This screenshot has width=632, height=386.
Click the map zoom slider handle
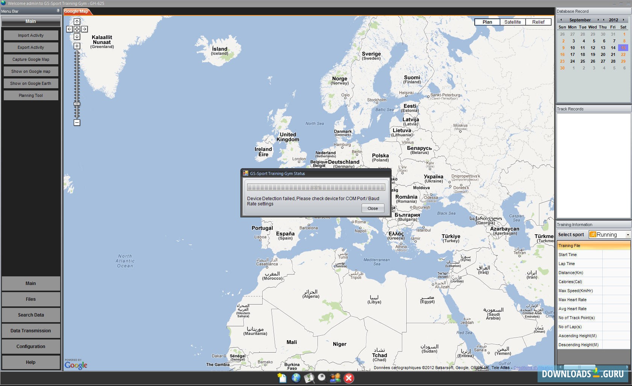tap(77, 104)
